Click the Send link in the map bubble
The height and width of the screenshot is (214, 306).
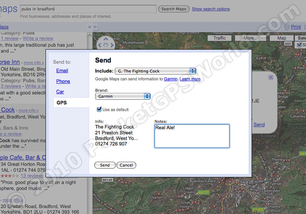coord(259,125)
